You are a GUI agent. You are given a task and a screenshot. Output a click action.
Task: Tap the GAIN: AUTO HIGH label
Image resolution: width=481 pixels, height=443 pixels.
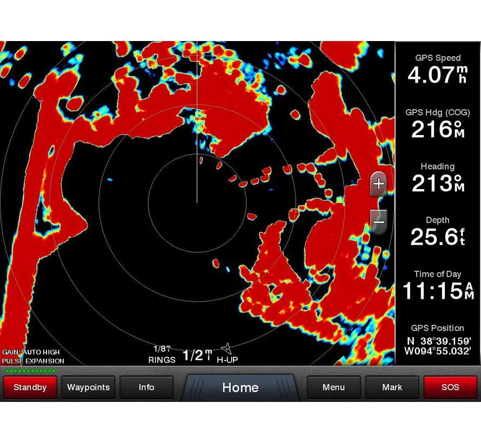click(31, 352)
